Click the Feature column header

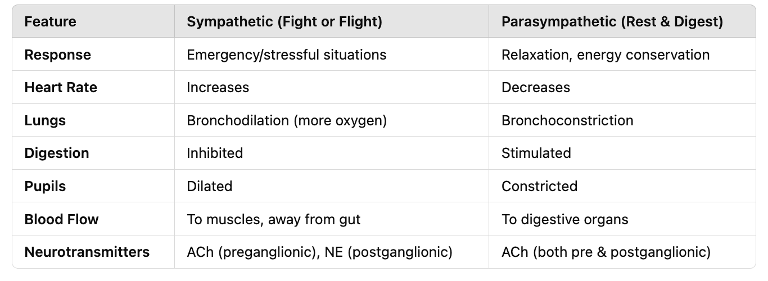pyautogui.click(x=51, y=22)
